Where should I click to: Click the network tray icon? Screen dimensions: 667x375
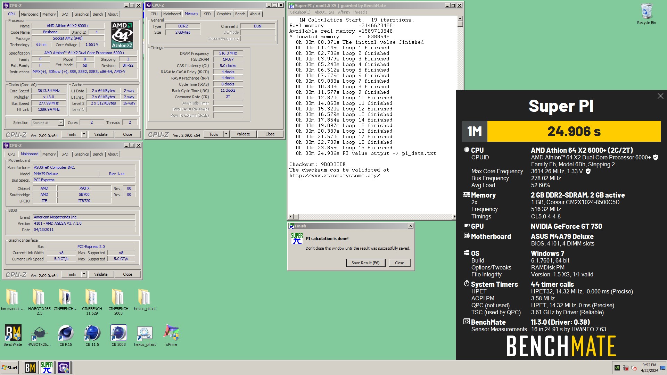[626, 368]
